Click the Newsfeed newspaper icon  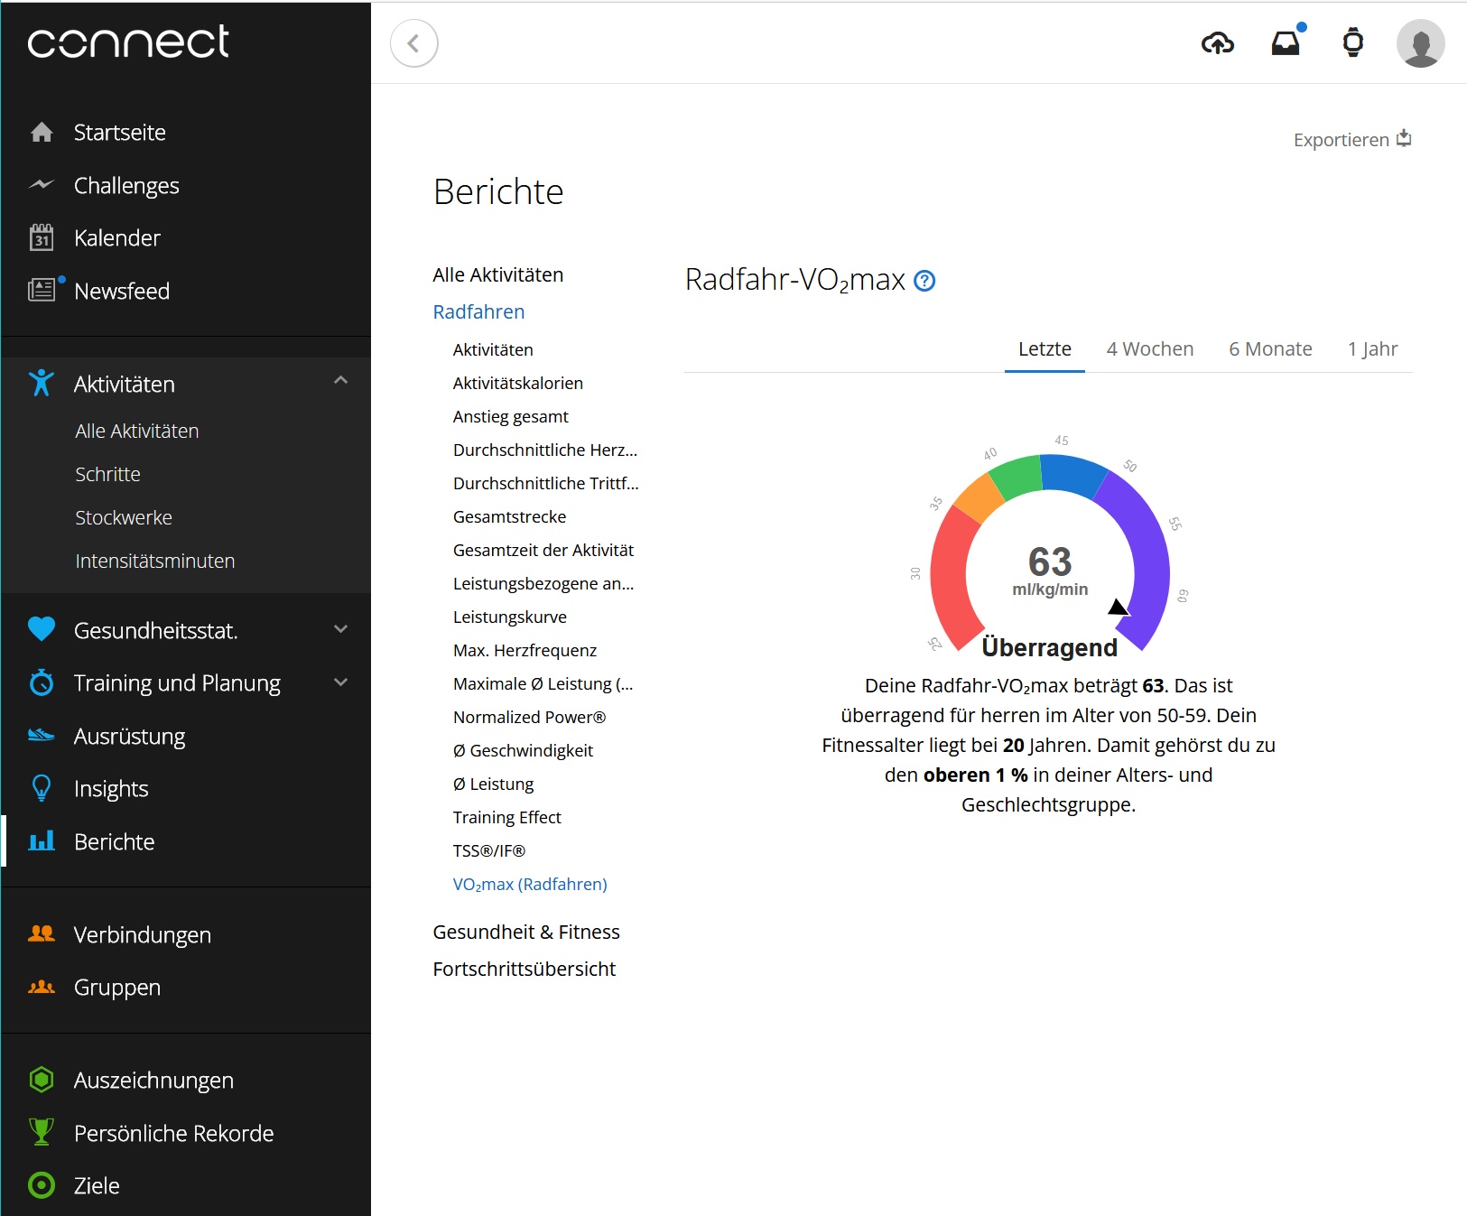(x=42, y=290)
